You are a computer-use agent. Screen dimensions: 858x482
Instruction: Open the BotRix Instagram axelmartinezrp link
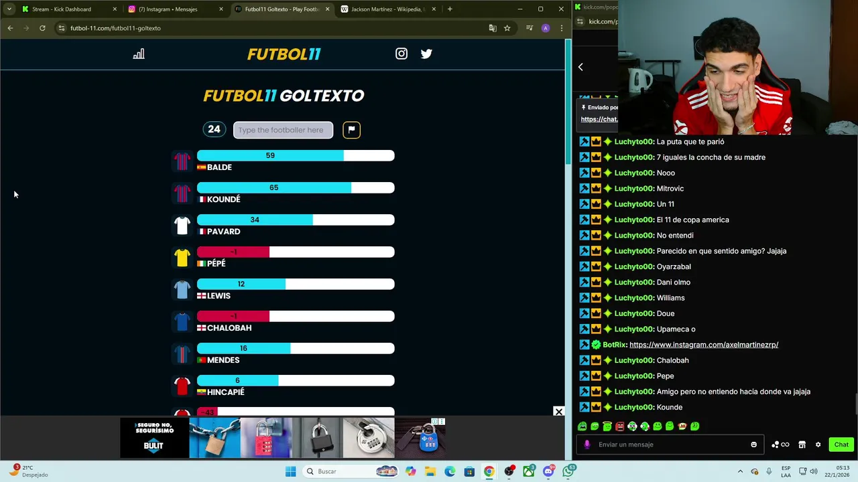(704, 345)
